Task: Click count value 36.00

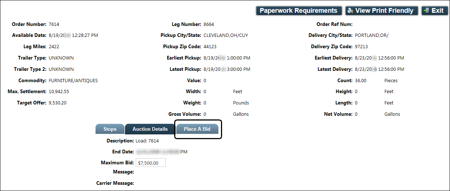Action: [x=360, y=80]
